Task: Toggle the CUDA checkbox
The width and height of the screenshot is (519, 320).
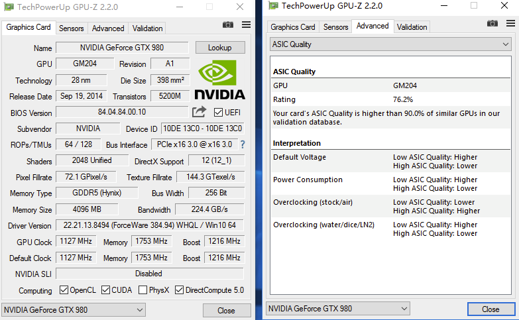Action: (105, 290)
